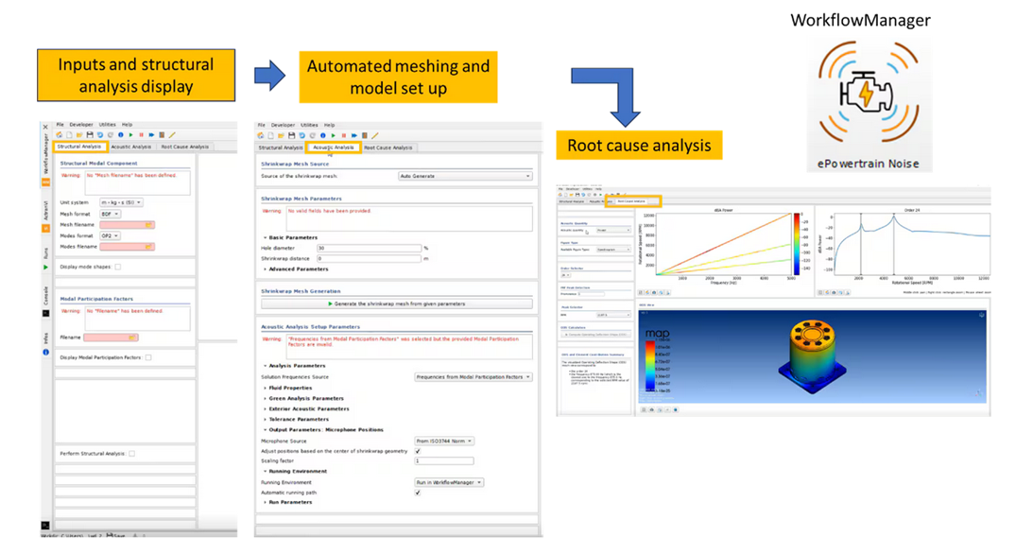Screen dimensions: 1016x555
Task: Expand the Fluid Properties section
Action: click(290, 388)
